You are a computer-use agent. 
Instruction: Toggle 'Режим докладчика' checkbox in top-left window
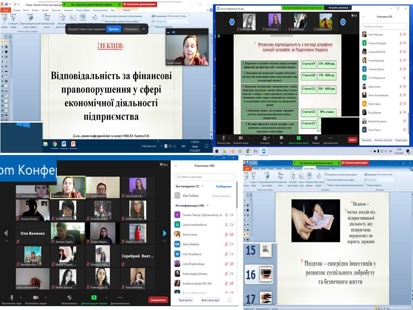153,27
